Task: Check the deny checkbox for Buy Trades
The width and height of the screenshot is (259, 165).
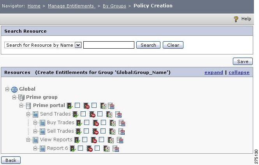Action: [103, 122]
